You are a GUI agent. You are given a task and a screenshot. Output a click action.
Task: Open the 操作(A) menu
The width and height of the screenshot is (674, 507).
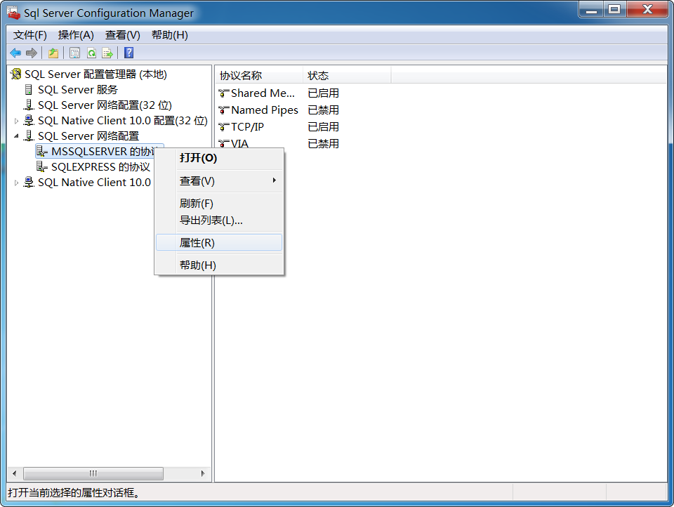[76, 35]
